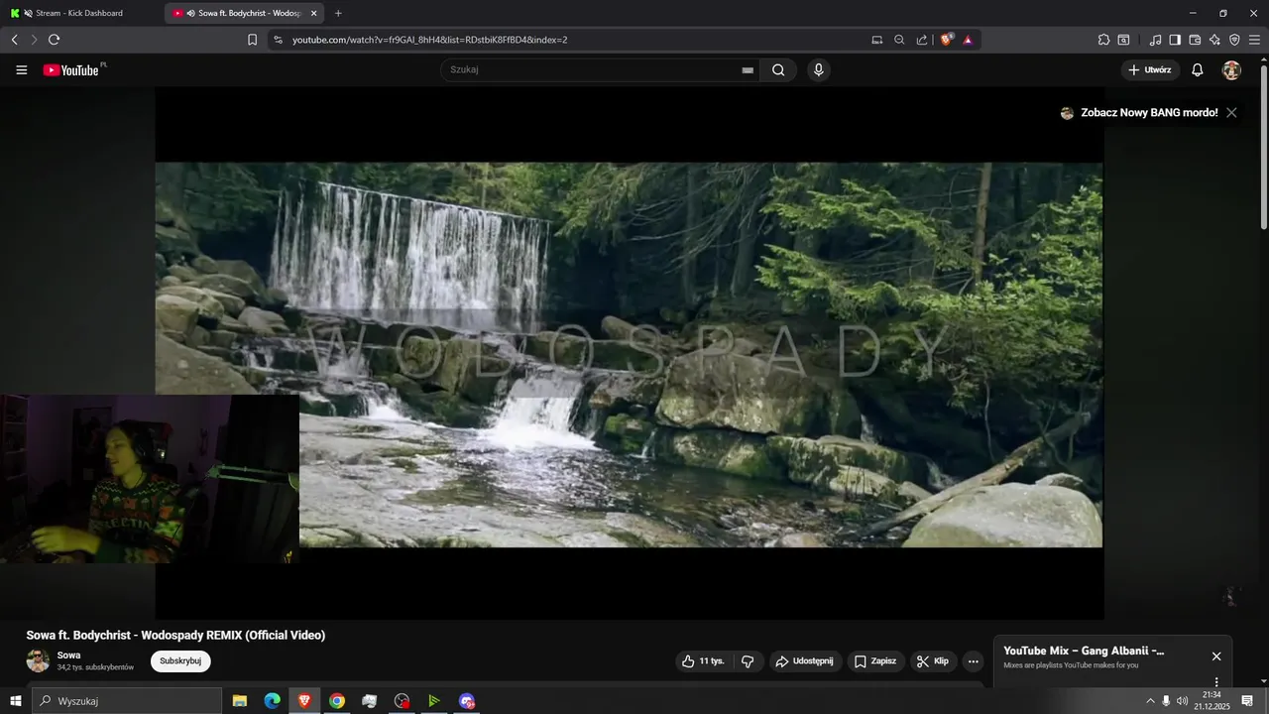Click the video player waterfall frame
Viewport: 1269px width, 714px height.
[629, 354]
